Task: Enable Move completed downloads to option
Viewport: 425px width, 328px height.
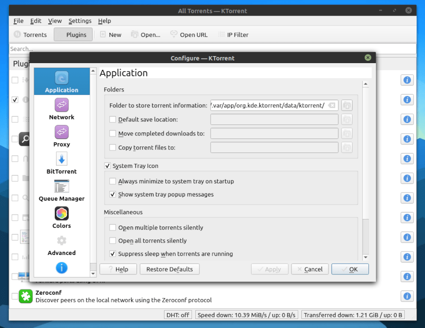Action: [112, 133]
